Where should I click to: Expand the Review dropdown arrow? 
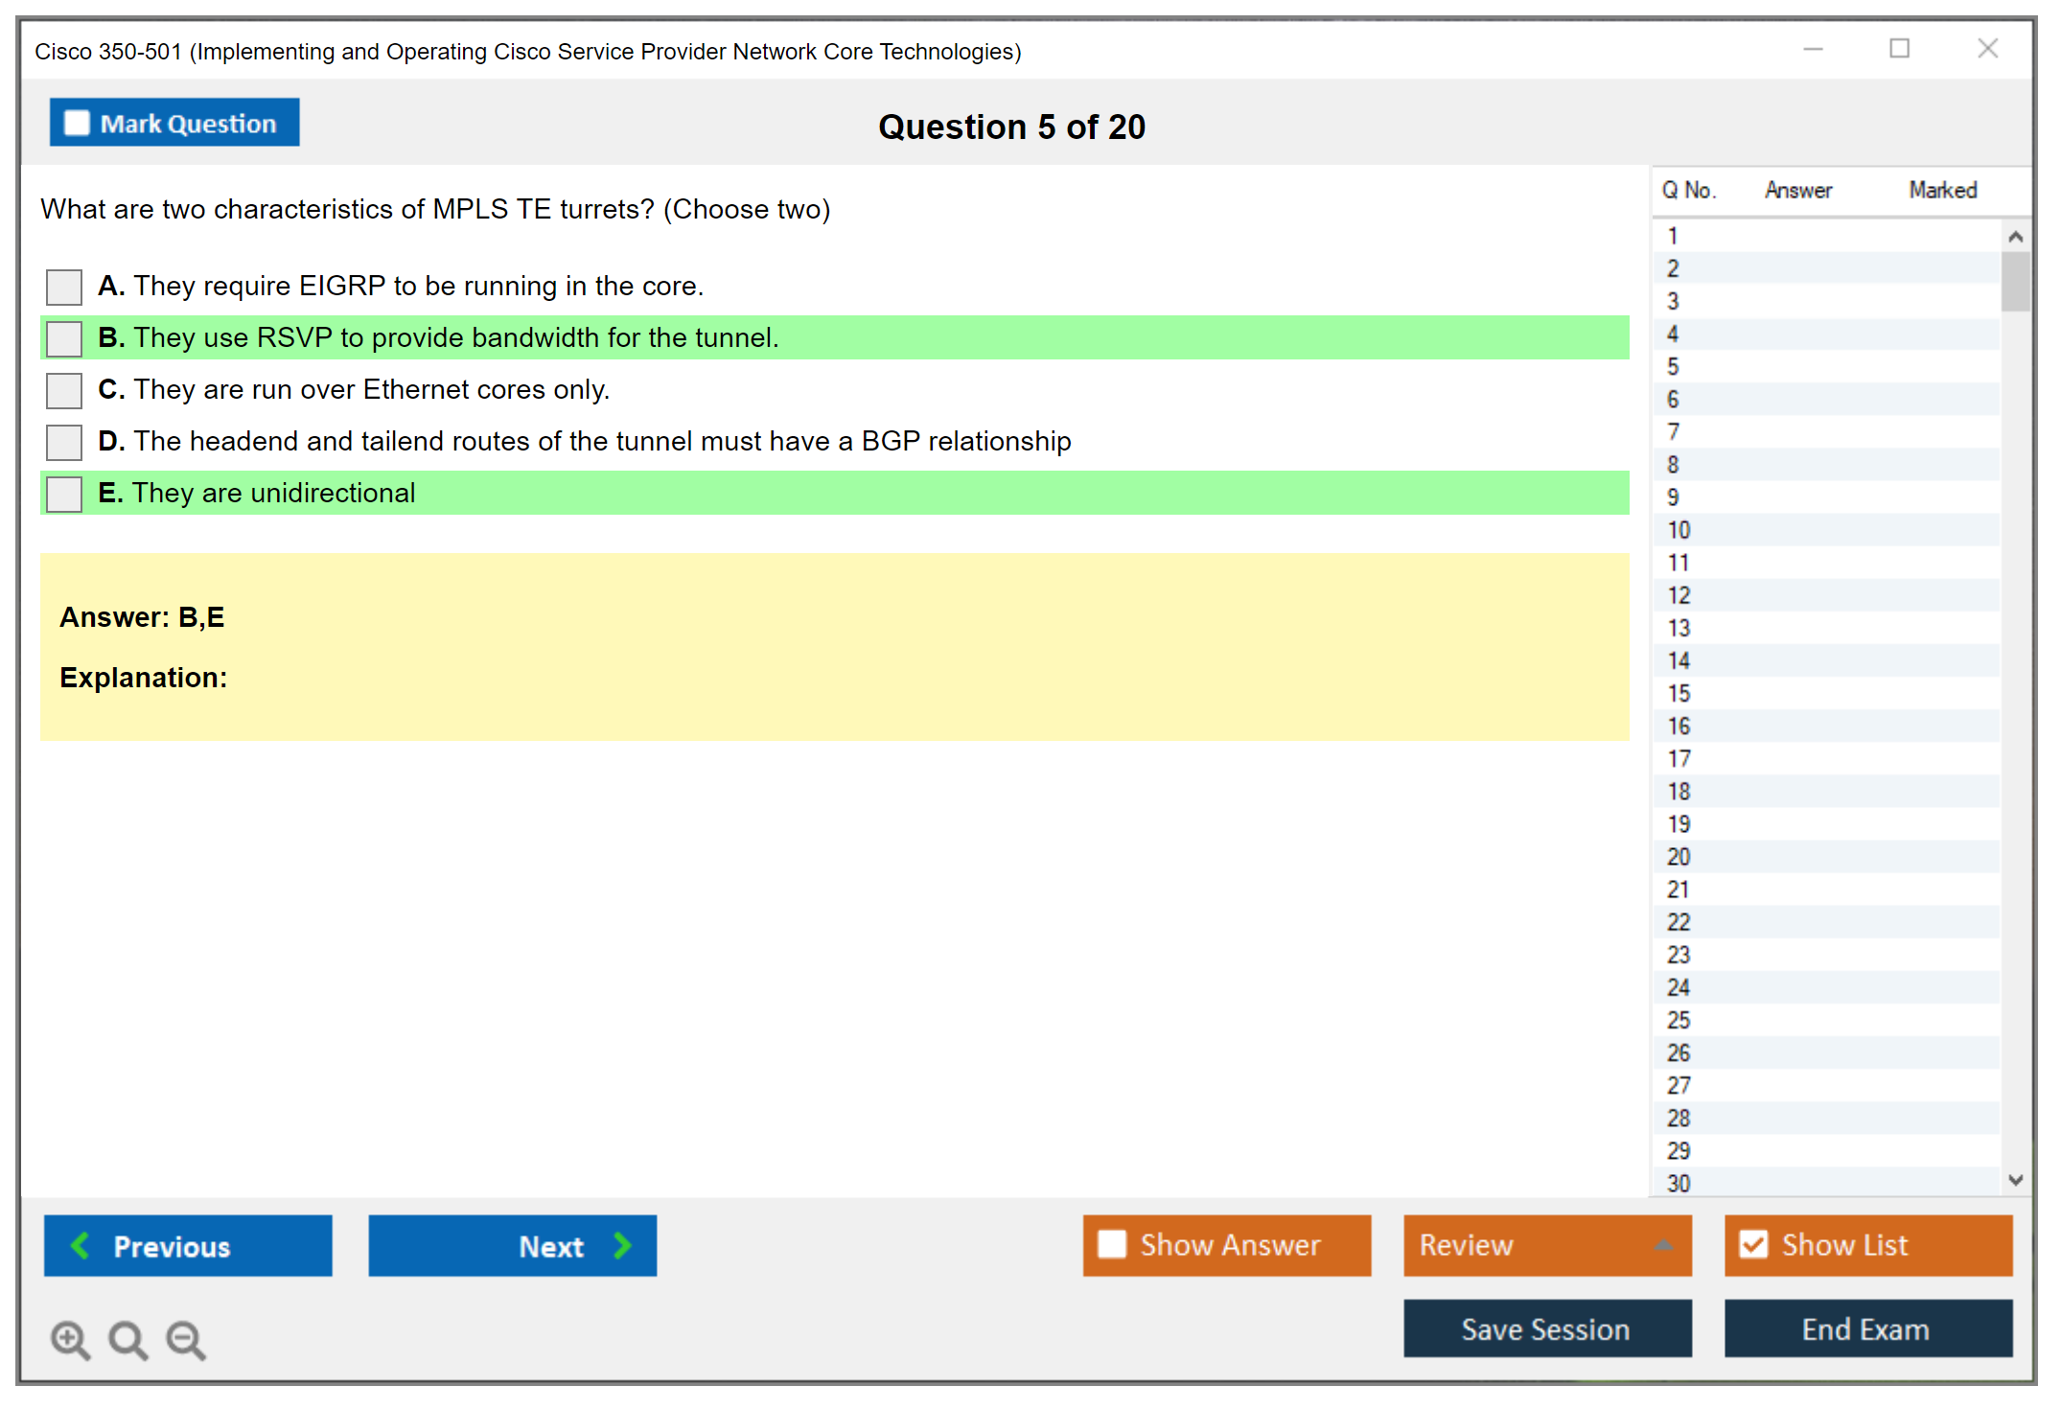1663,1245
